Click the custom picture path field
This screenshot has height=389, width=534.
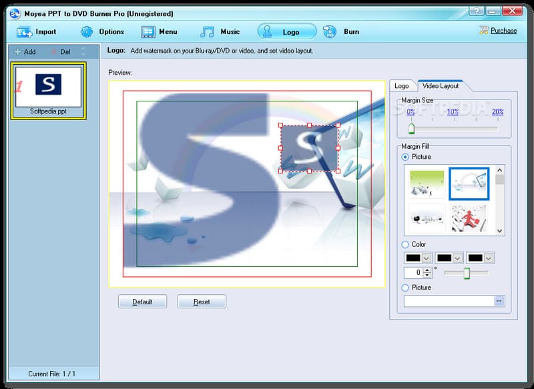pos(449,301)
